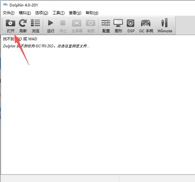195x182 pixels.
Task: Open the 帮助(H) menu
Action: [x=92, y=13]
